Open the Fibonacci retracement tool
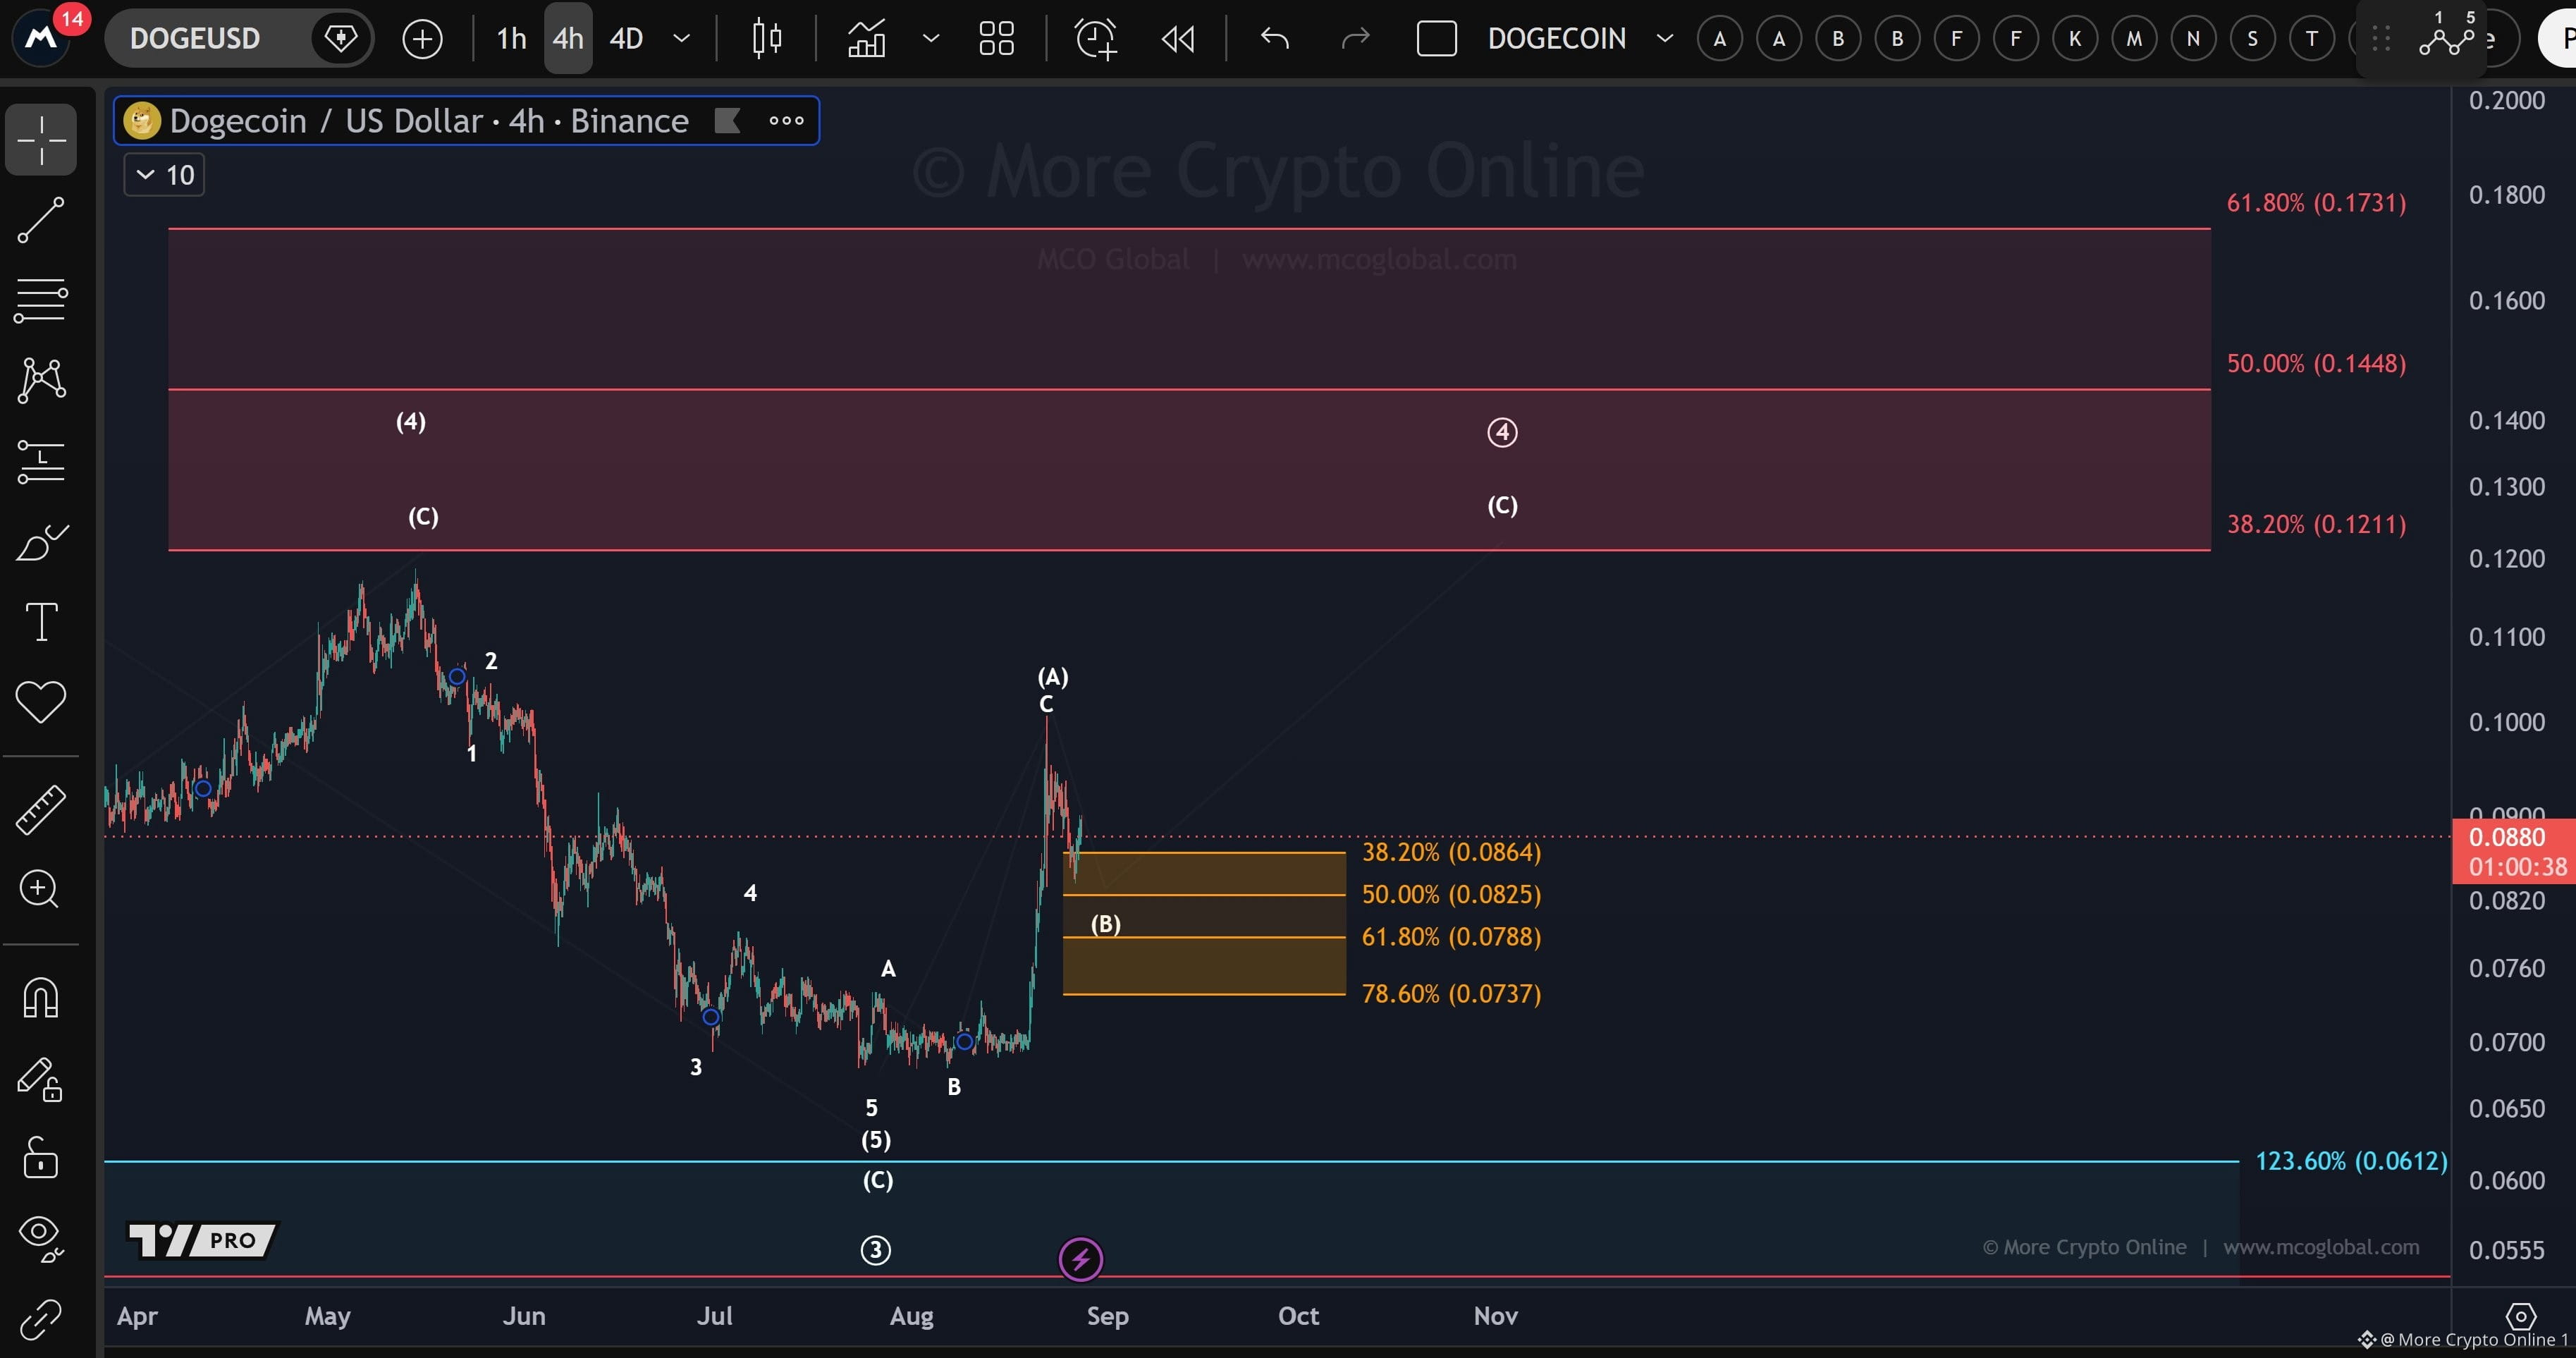 click(x=41, y=300)
